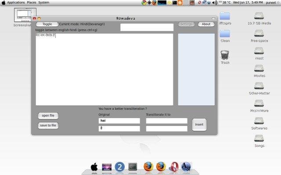
Task: Click the lower Transliterate it to field
Action: (x=167, y=129)
